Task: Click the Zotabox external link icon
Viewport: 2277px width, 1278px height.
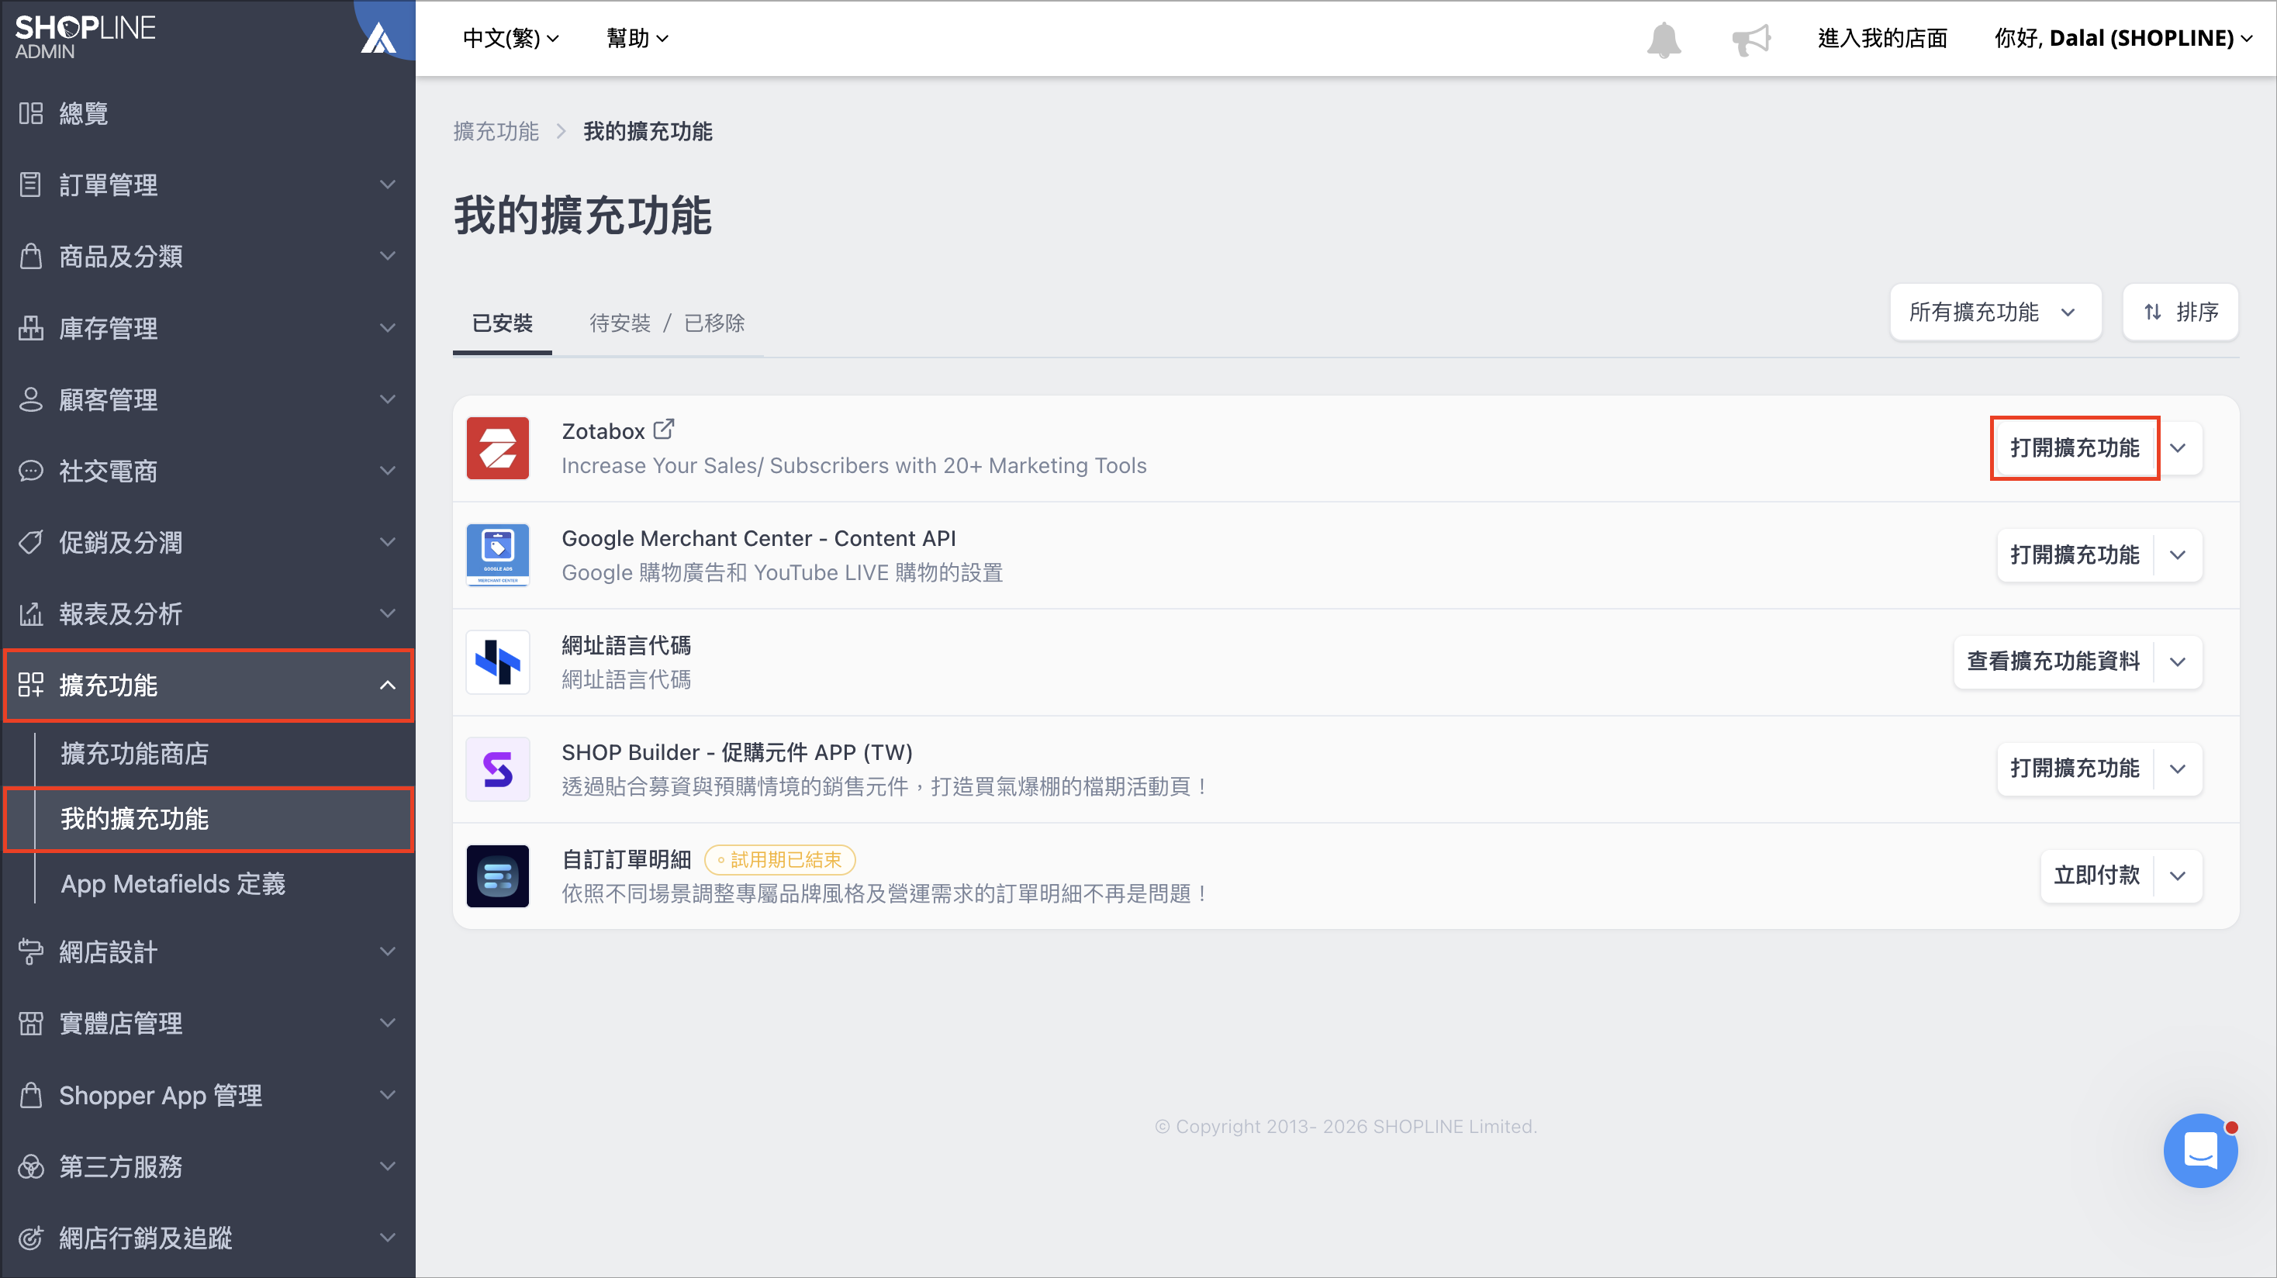Action: (x=664, y=430)
